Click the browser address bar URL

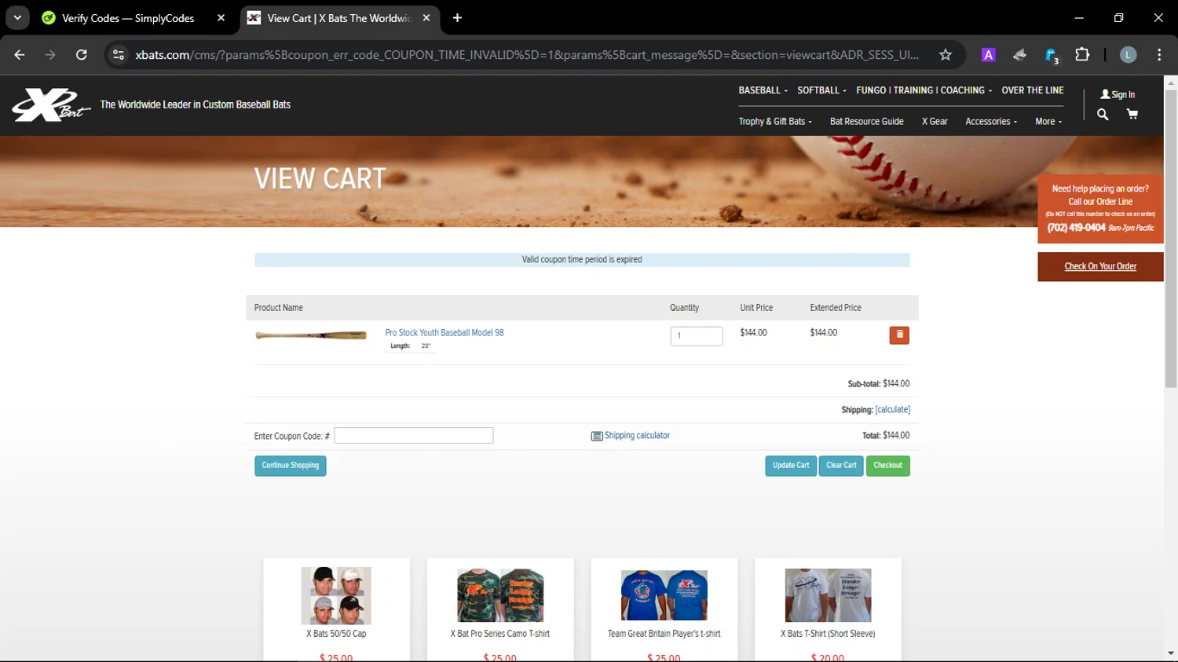526,55
